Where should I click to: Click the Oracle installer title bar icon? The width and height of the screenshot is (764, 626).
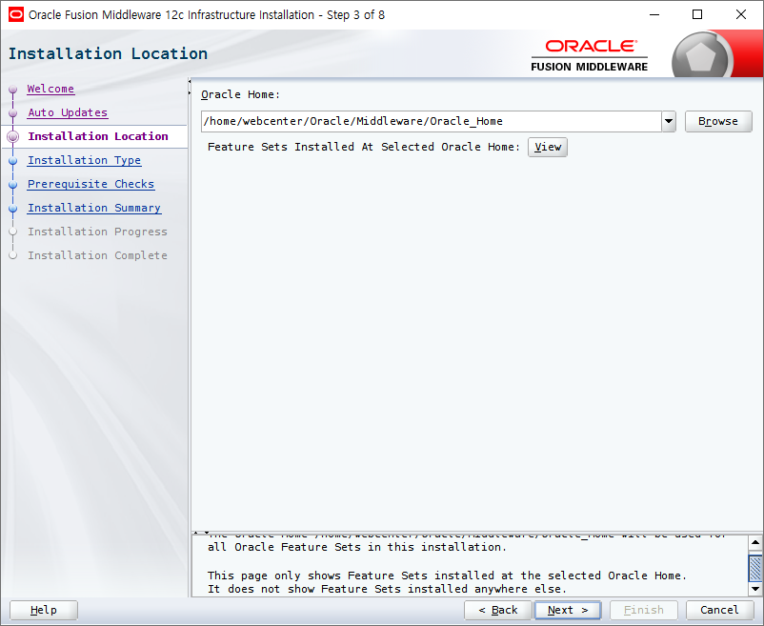pyautogui.click(x=15, y=14)
